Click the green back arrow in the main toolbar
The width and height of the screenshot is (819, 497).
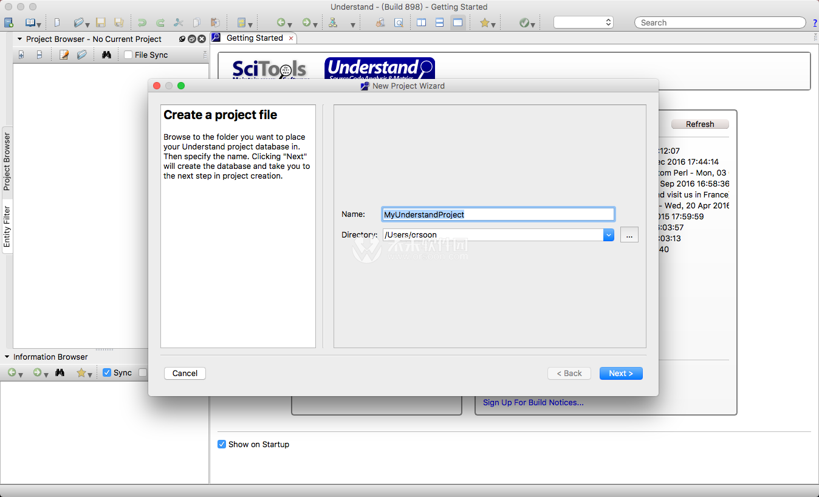point(281,22)
